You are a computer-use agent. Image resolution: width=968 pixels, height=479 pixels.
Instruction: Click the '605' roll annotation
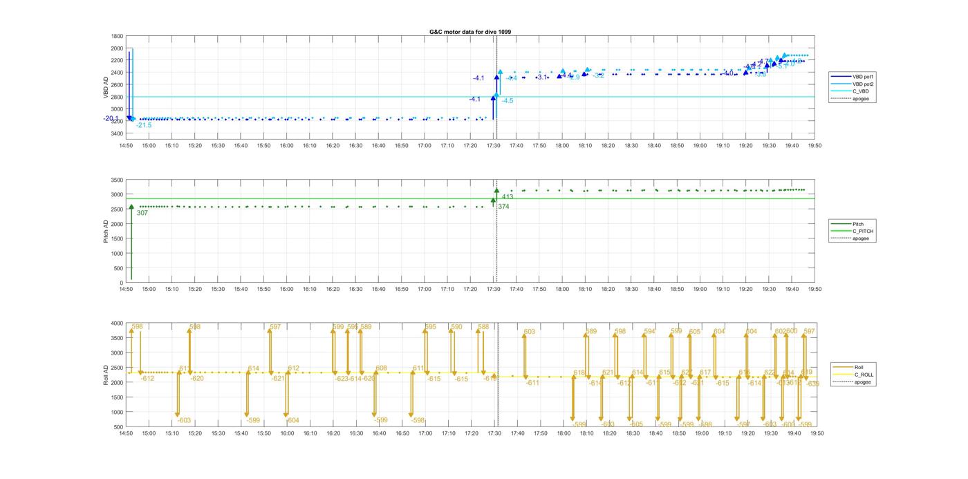[x=694, y=332]
